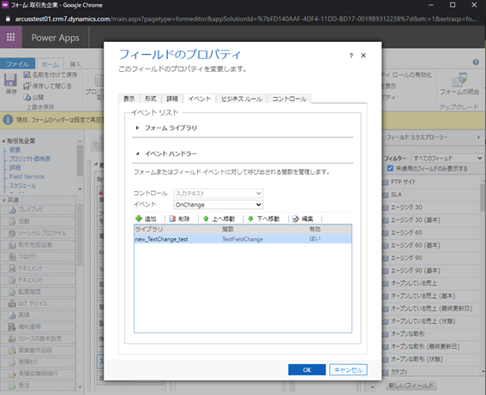The image size is (486, 395).
Task: Switch to the 表示 tab
Action: click(x=129, y=99)
